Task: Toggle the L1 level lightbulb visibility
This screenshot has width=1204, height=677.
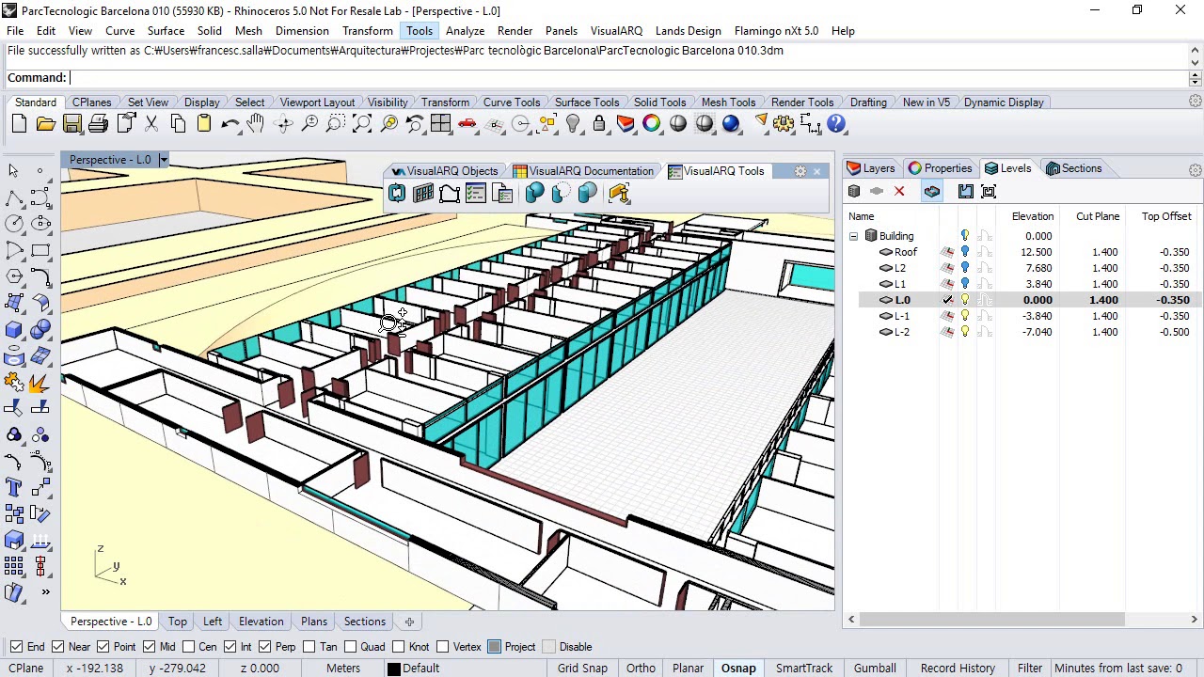Action: pyautogui.click(x=964, y=284)
